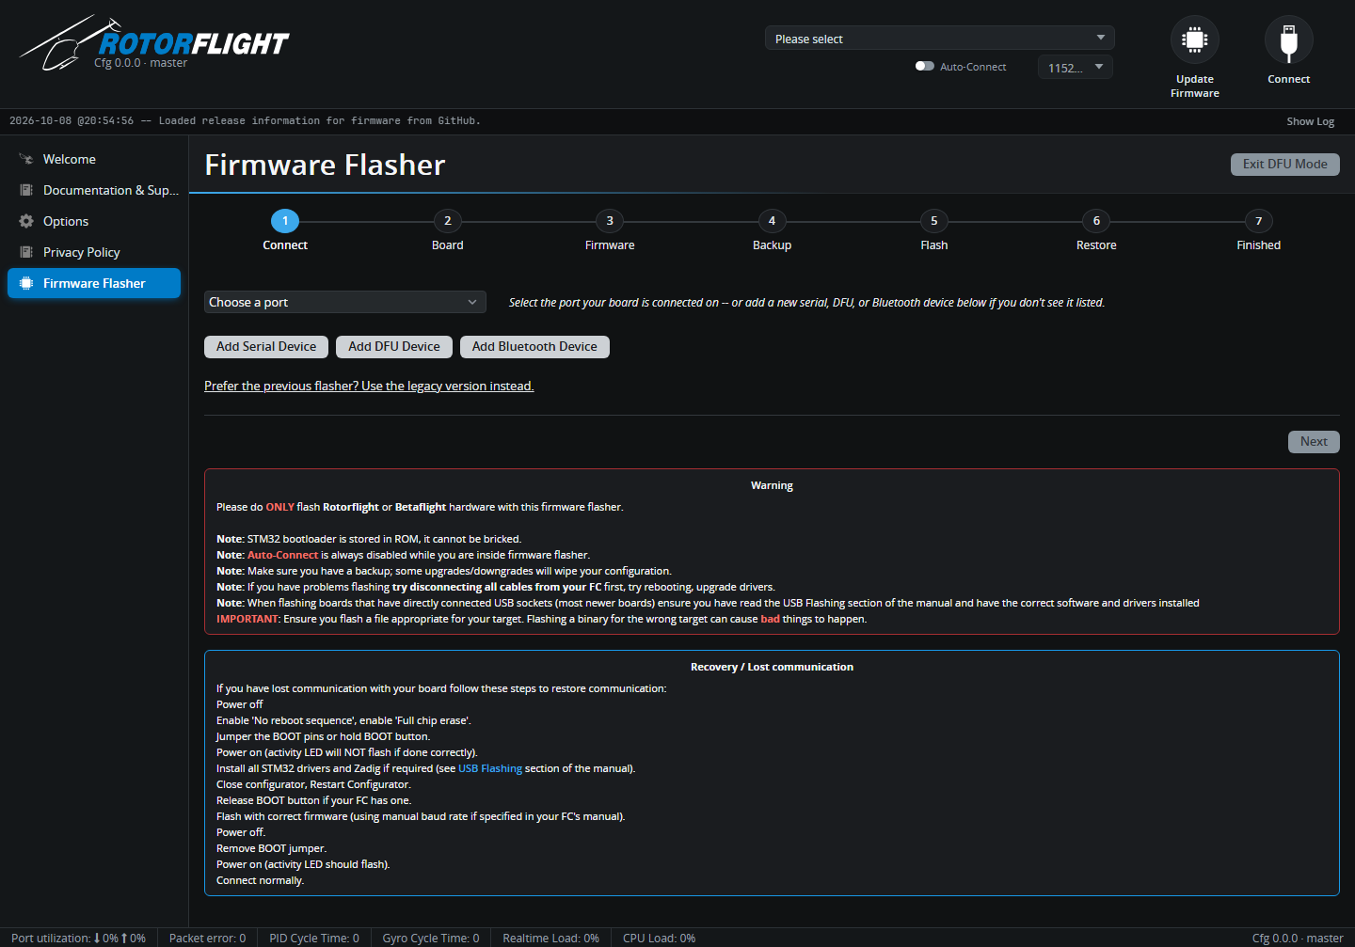
Task: Click 'PID Cycle Time: 0' status entry
Action: (x=314, y=939)
